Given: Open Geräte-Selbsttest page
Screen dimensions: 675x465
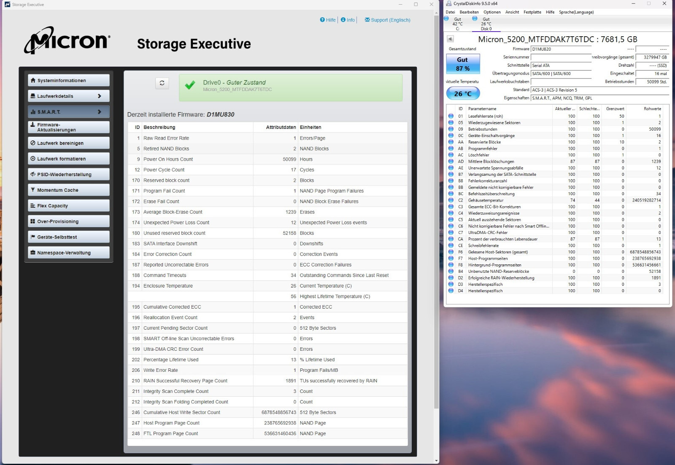Looking at the screenshot, I should point(69,237).
